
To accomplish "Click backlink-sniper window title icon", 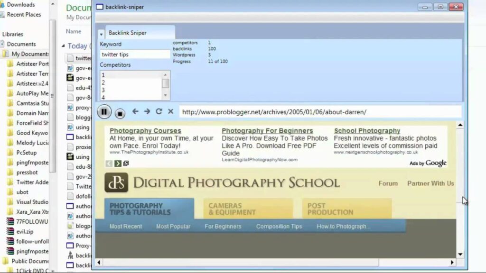I will click(100, 7).
